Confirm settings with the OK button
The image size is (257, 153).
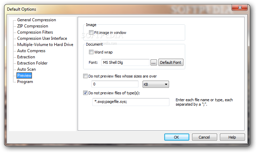click(177, 137)
